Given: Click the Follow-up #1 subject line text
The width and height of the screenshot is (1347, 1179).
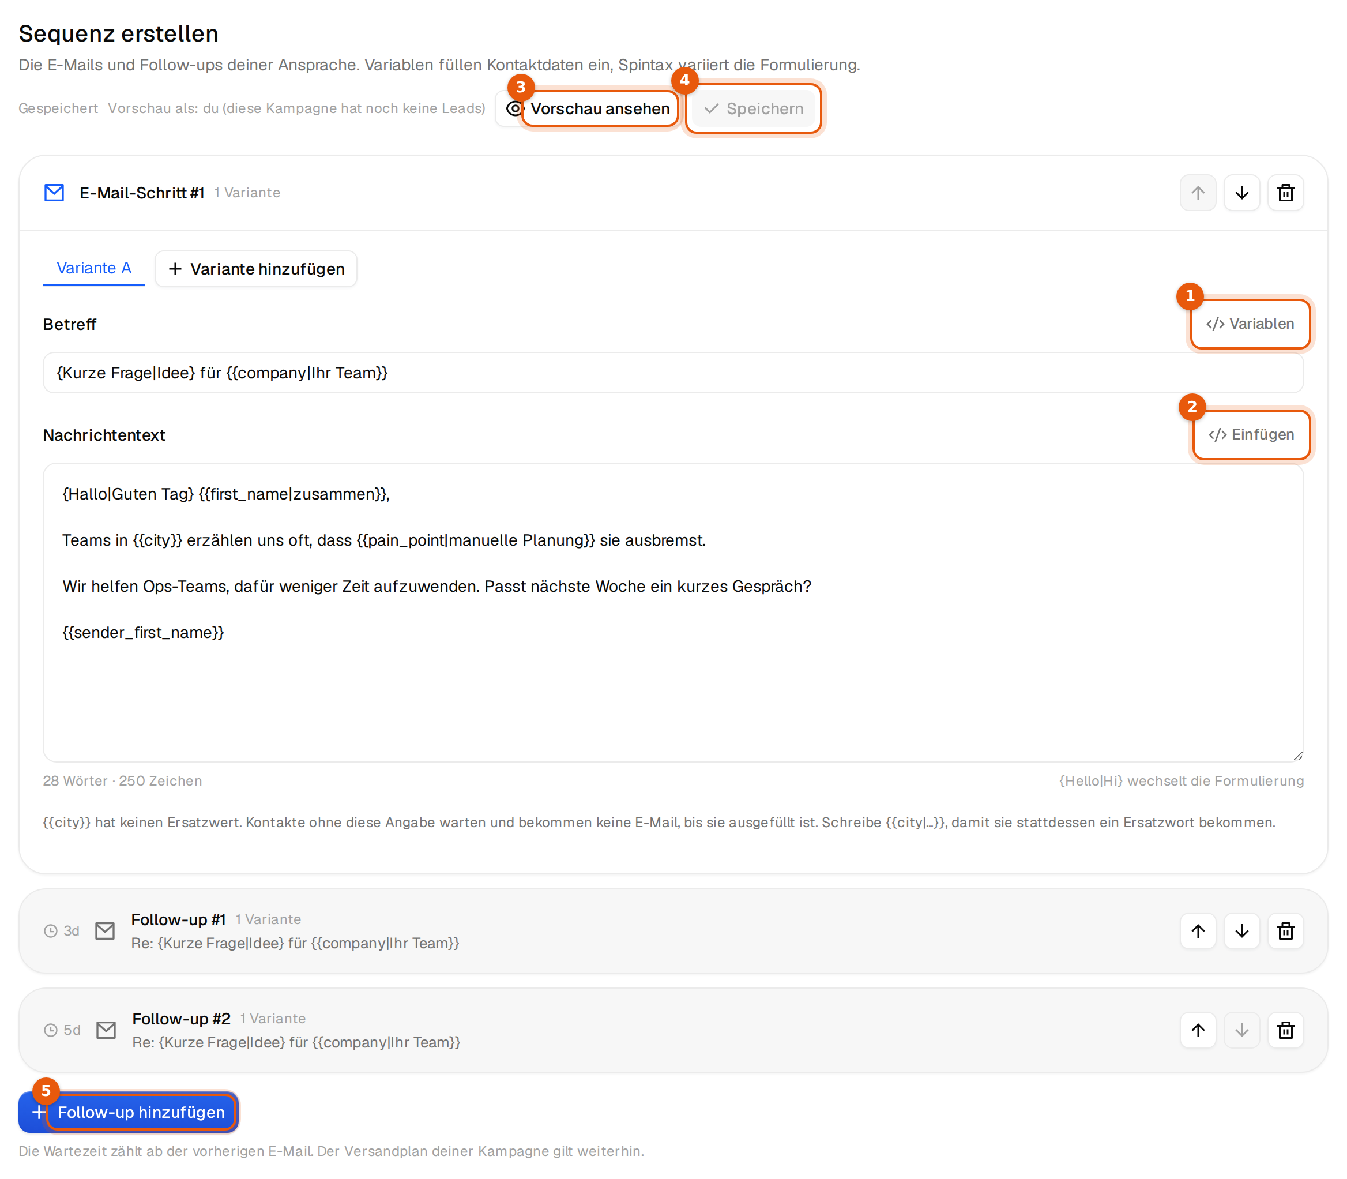Looking at the screenshot, I should click(x=295, y=943).
